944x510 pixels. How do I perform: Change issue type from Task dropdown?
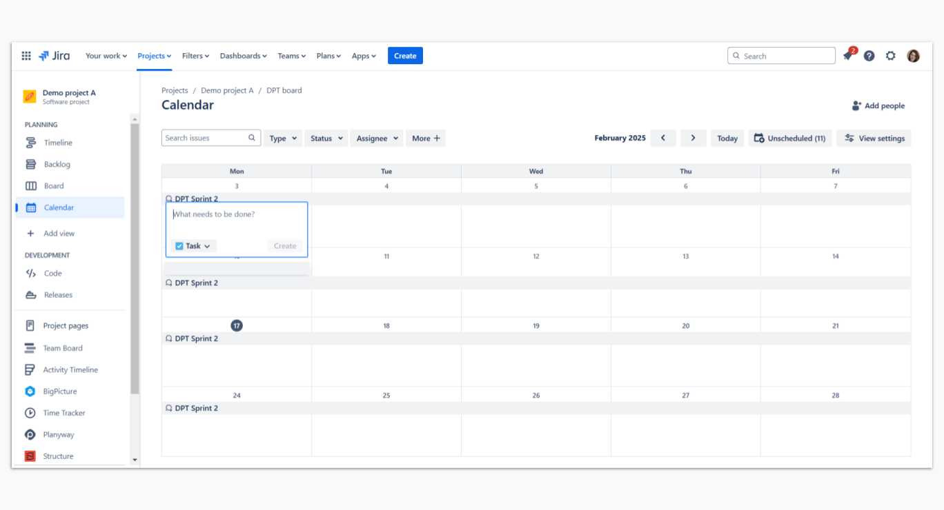193,246
